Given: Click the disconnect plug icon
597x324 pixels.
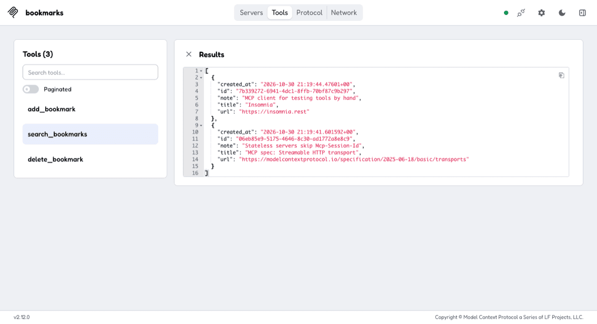Looking at the screenshot, I should point(521,13).
